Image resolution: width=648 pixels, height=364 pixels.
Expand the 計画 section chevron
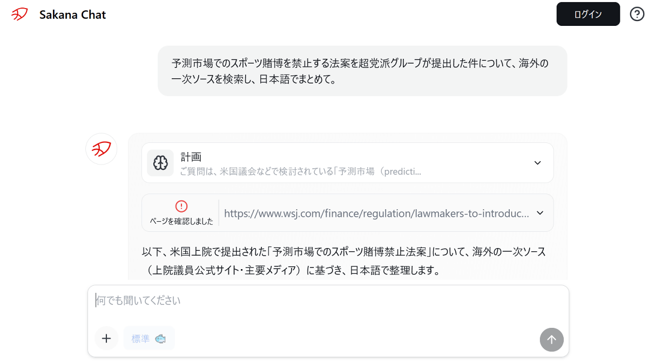click(x=537, y=163)
